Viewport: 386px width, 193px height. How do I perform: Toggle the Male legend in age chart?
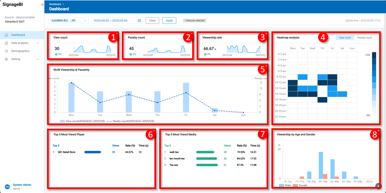point(286,185)
